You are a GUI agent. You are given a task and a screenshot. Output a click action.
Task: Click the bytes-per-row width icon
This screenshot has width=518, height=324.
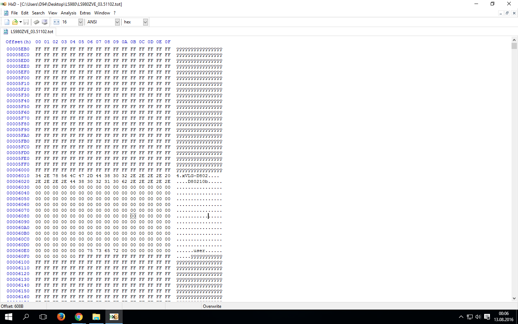click(x=56, y=22)
